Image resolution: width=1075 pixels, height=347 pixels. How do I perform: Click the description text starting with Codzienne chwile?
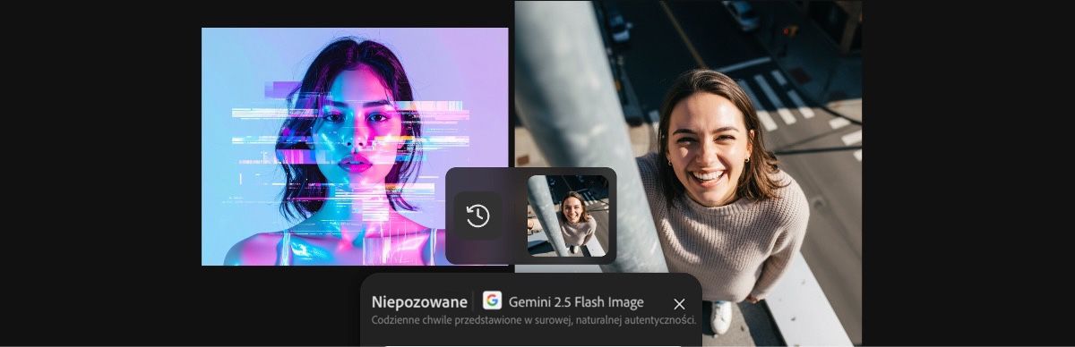point(534,320)
